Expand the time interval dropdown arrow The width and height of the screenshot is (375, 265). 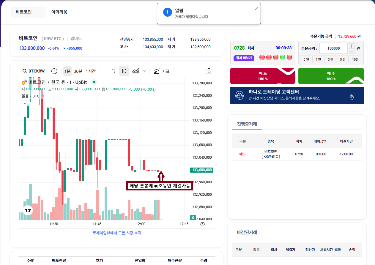(x=101, y=71)
